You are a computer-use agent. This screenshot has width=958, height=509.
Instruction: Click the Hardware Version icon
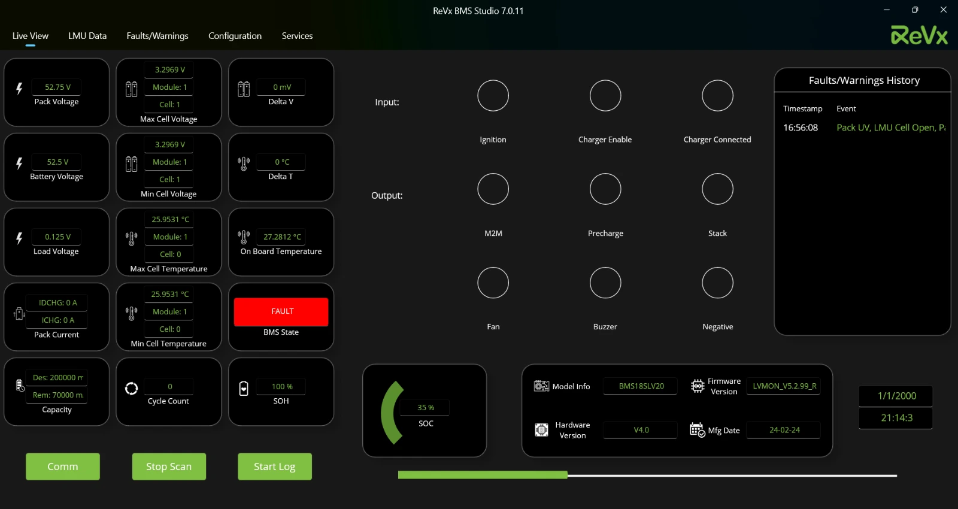(x=541, y=430)
